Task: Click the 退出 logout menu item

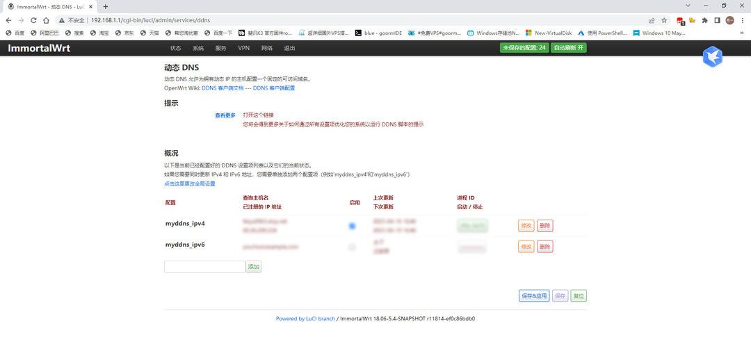Action: (x=289, y=49)
